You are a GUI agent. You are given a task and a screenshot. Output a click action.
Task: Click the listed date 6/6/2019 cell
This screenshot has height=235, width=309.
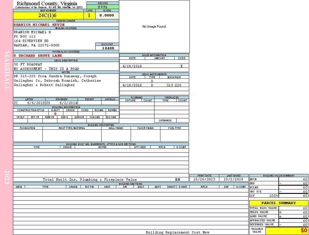point(36,103)
